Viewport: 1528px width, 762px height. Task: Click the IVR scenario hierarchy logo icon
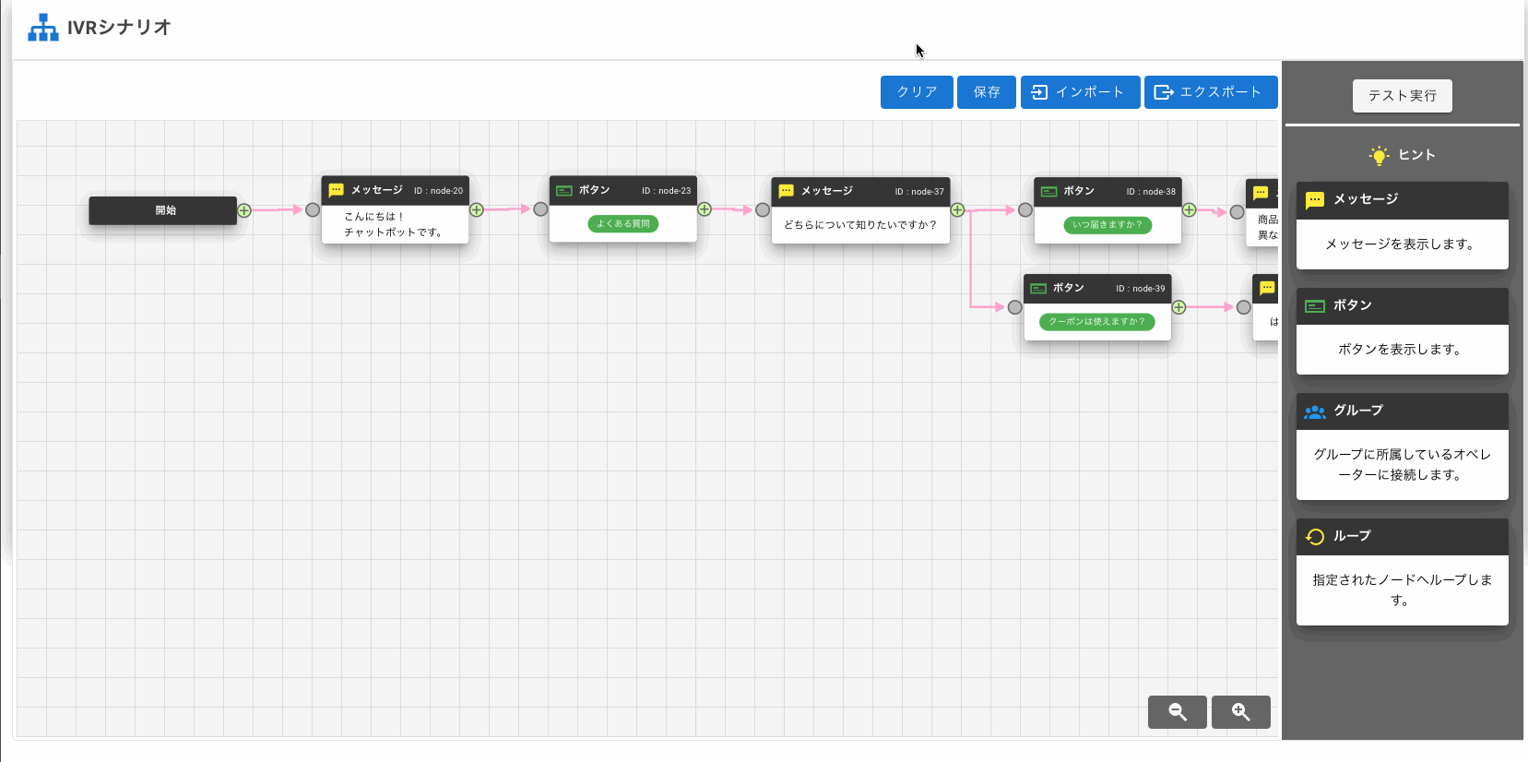point(42,28)
